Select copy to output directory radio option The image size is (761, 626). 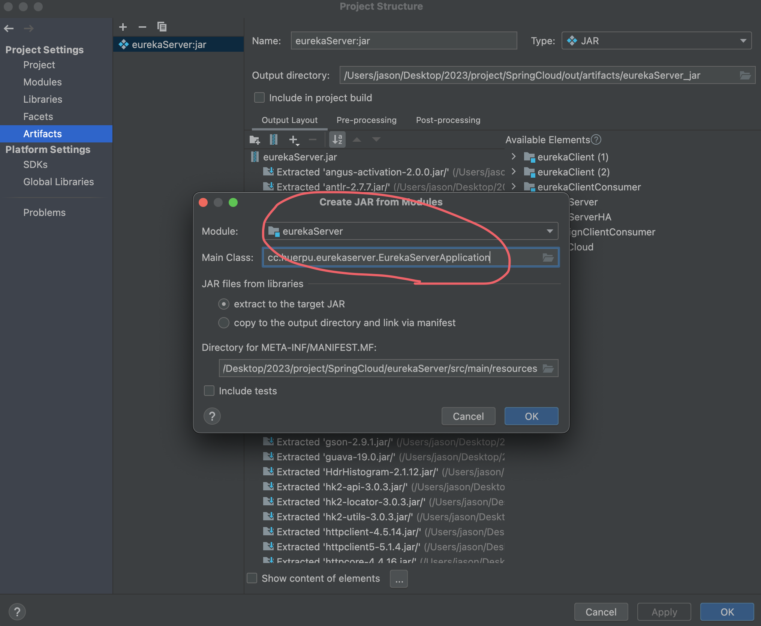coord(224,323)
